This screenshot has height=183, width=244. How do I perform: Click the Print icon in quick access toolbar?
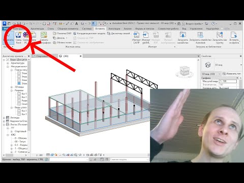44,23
